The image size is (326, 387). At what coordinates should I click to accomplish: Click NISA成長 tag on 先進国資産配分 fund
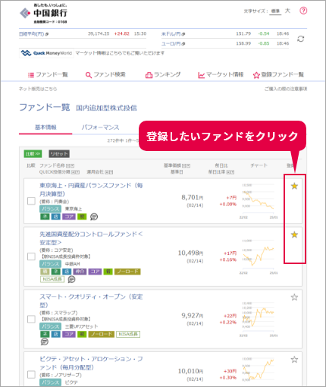tap(52, 279)
